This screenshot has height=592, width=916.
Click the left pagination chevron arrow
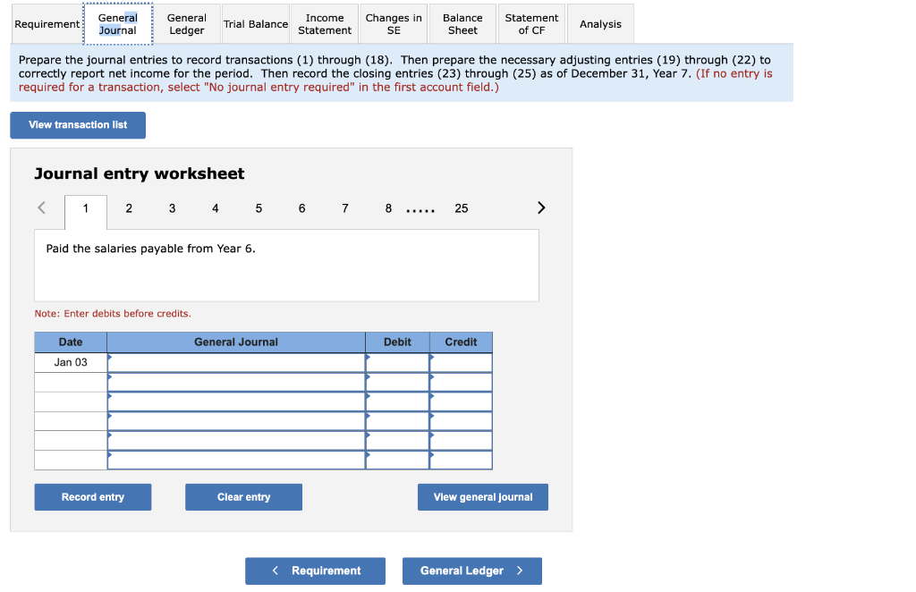tap(40, 207)
